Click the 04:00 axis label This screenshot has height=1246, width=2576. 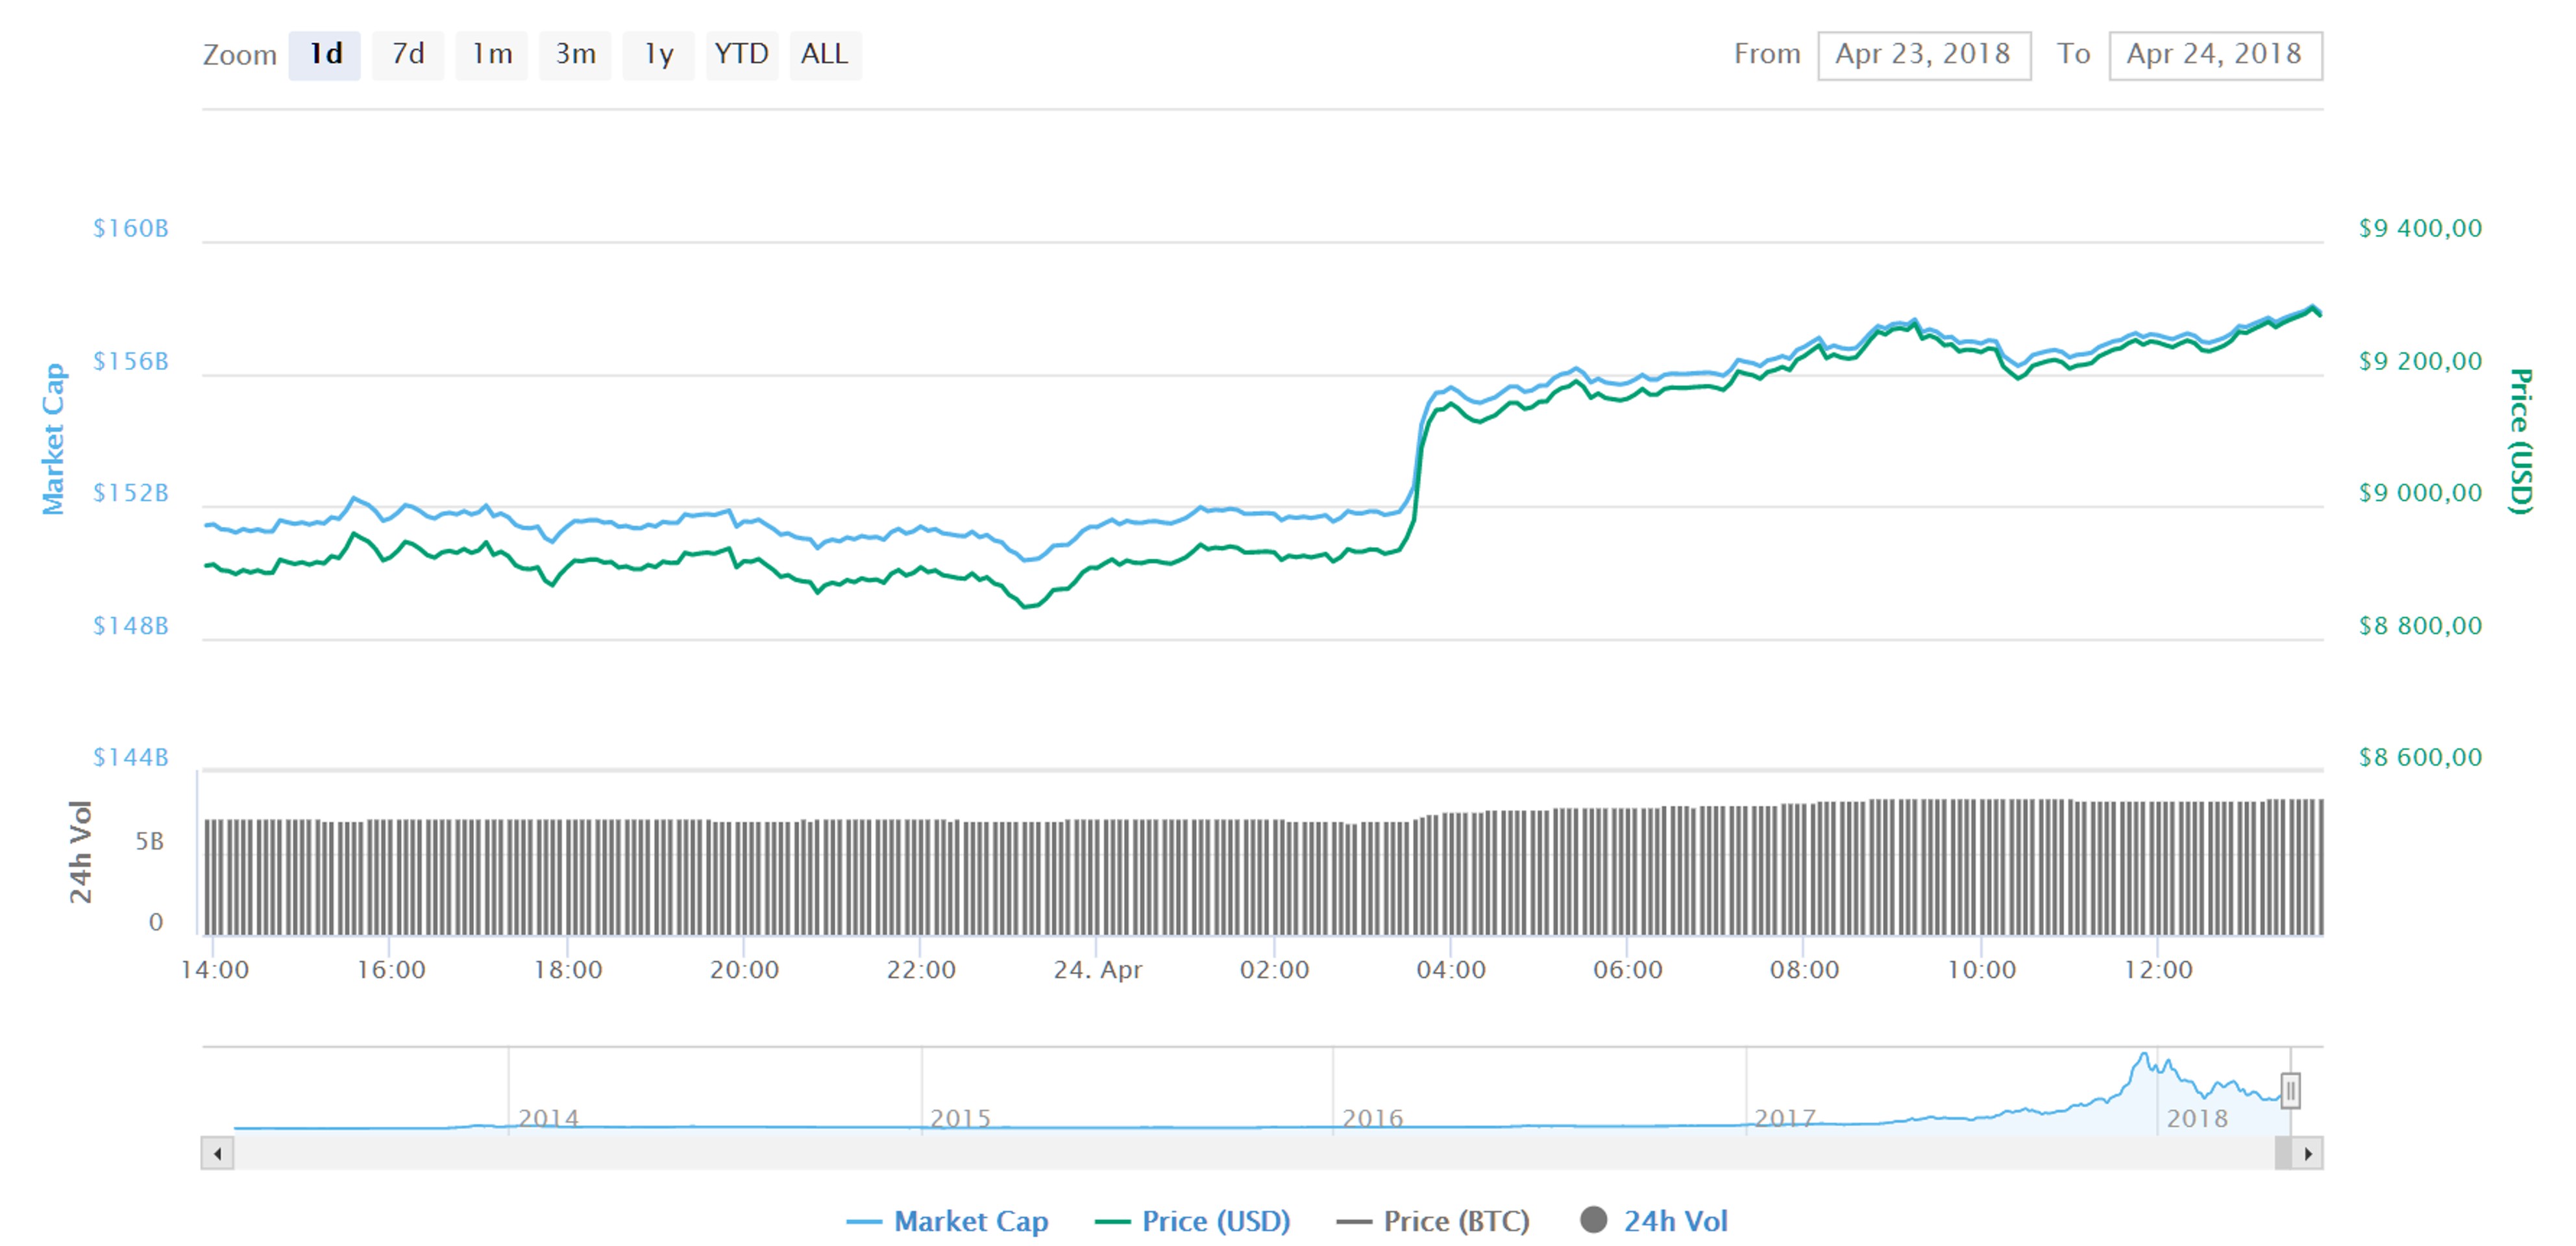[x=1451, y=969]
